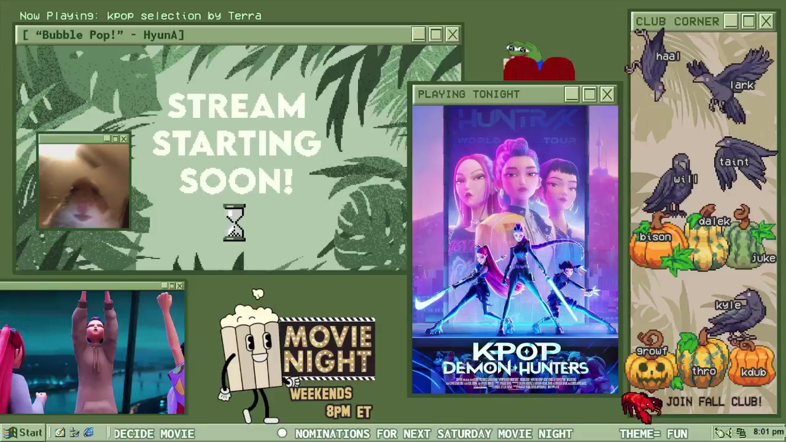Screen dimensions: 786x442
Task: Maximize the Club Corner window
Action: tap(749, 21)
